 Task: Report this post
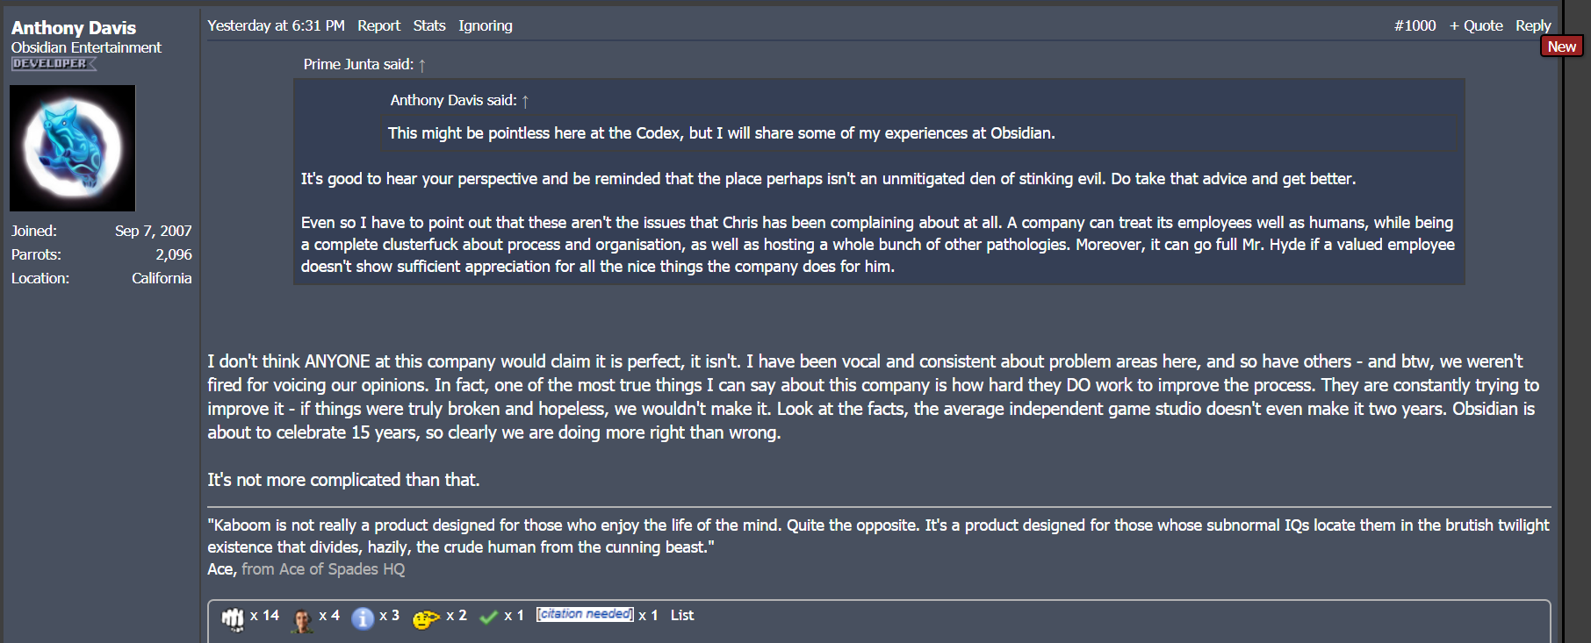click(x=378, y=25)
